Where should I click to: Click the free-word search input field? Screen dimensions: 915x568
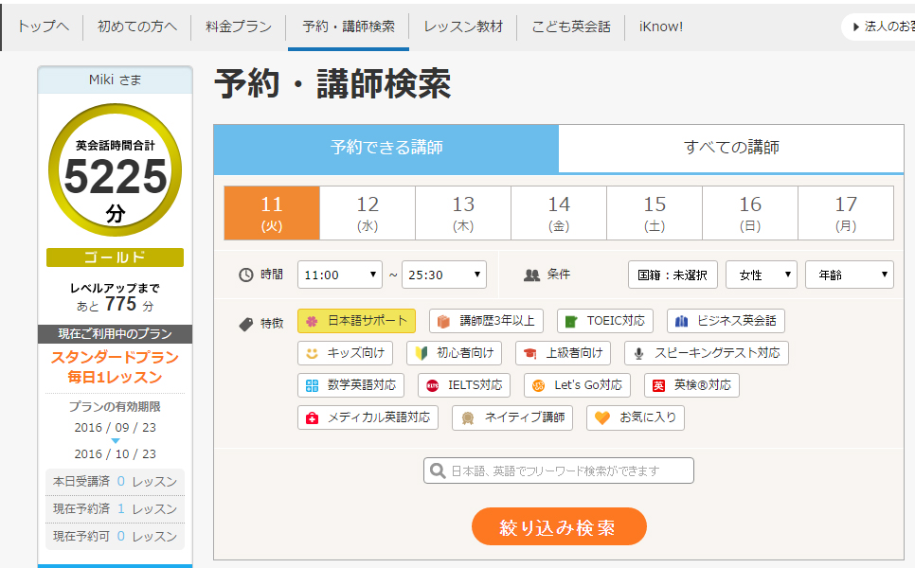[x=559, y=470]
